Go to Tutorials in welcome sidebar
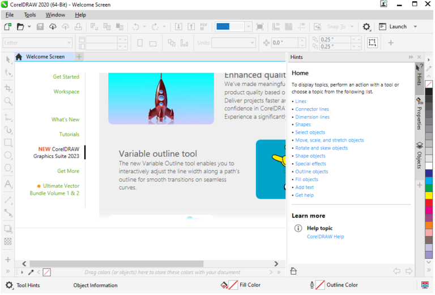 (69, 134)
